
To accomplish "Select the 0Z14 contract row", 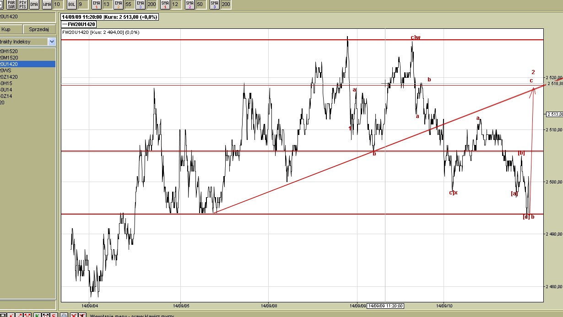I will 27,96.
